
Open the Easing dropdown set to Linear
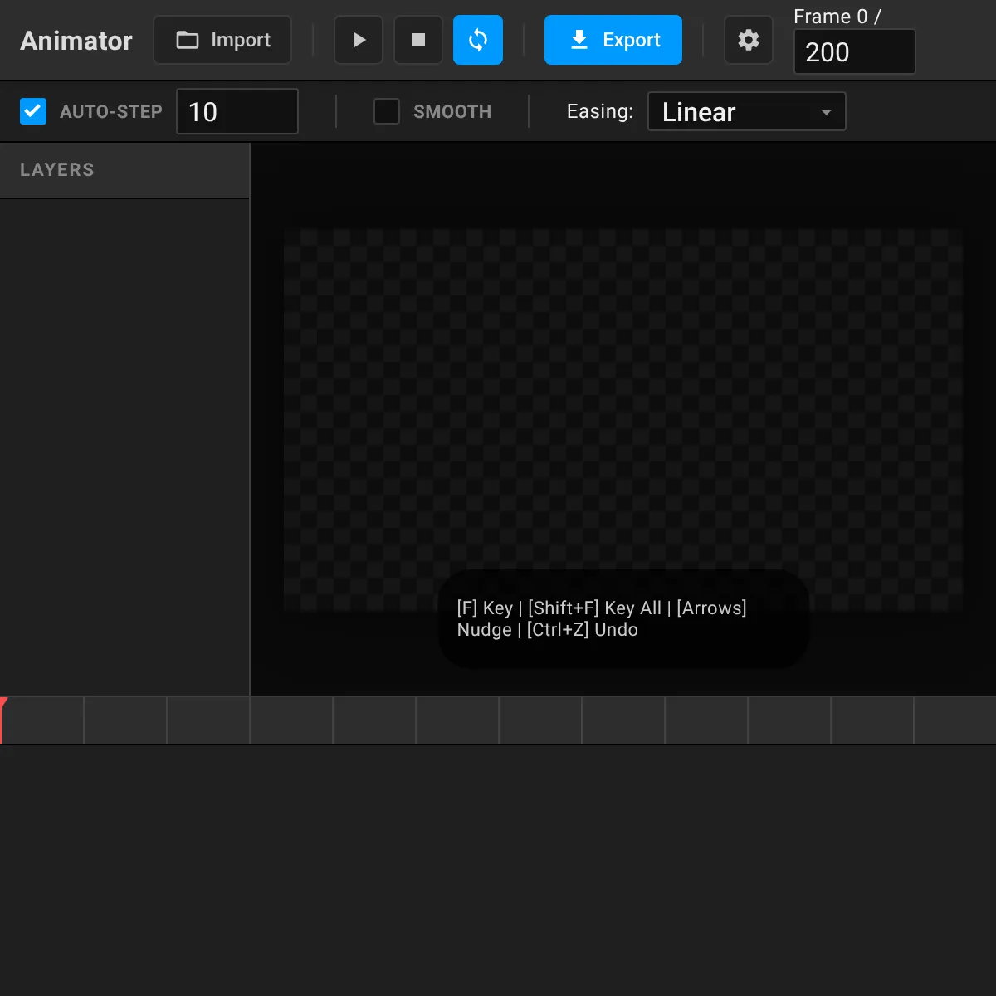pos(747,111)
